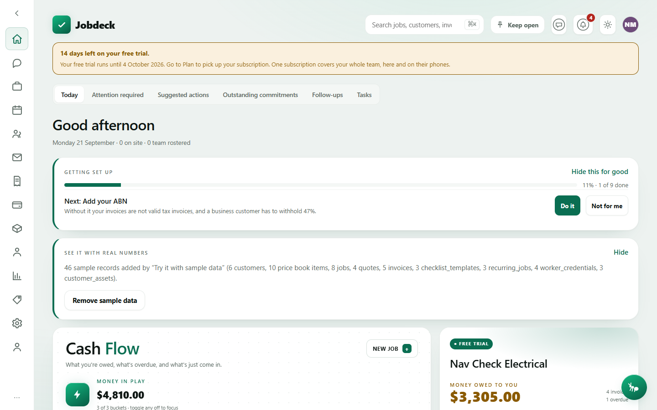
Task: Open the price tag icon in sidebar
Action: (17, 300)
